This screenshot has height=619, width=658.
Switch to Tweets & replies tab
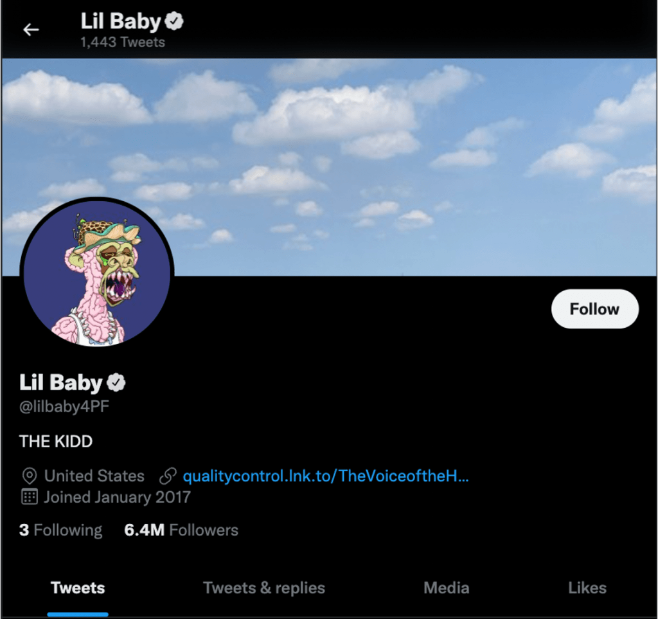[264, 588]
